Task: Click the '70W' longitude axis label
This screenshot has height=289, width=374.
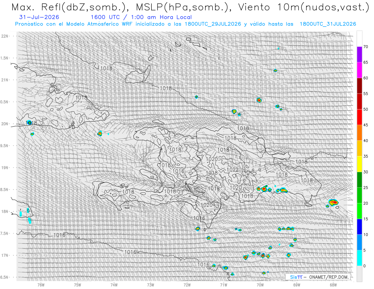Action: [260, 285]
